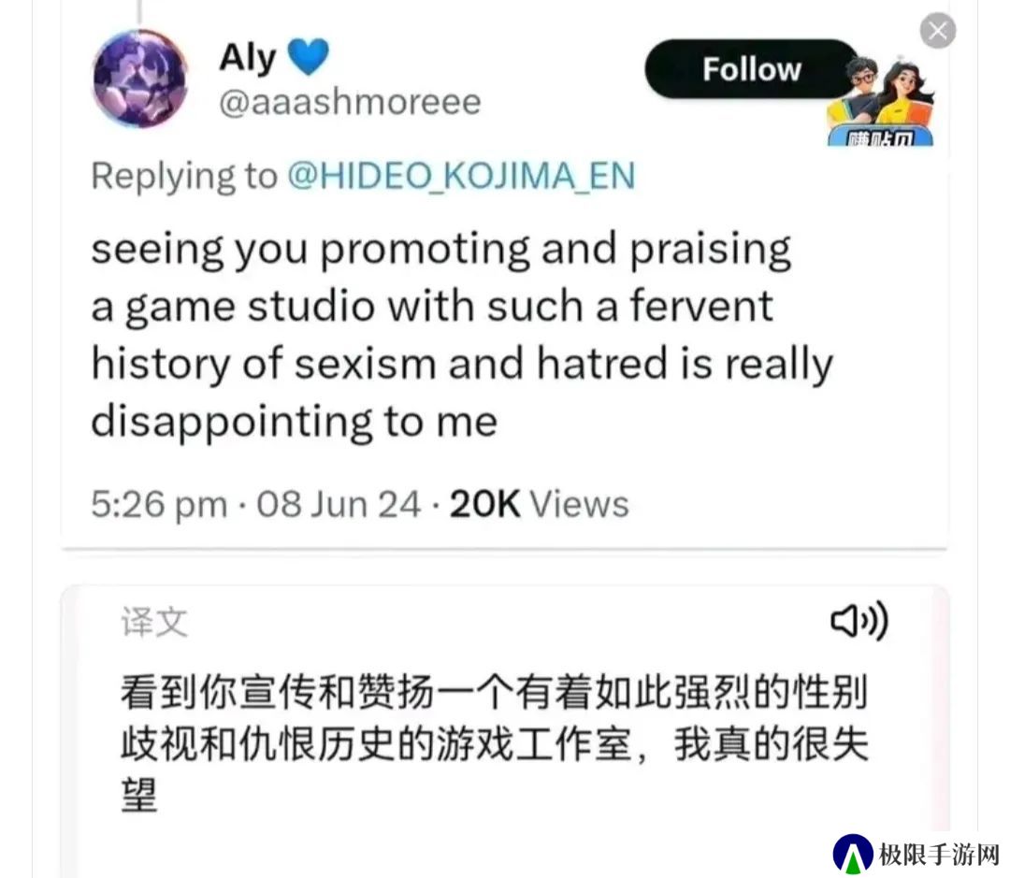View the 20K Views count

coord(539,504)
